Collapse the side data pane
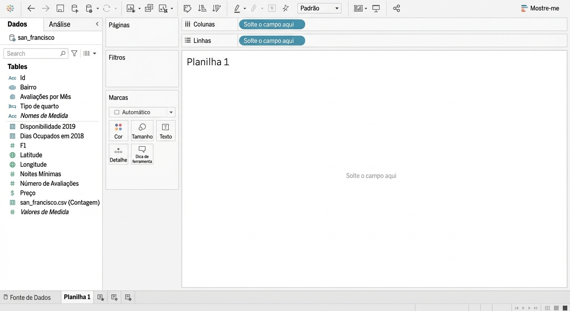The image size is (570, 311). (x=97, y=24)
